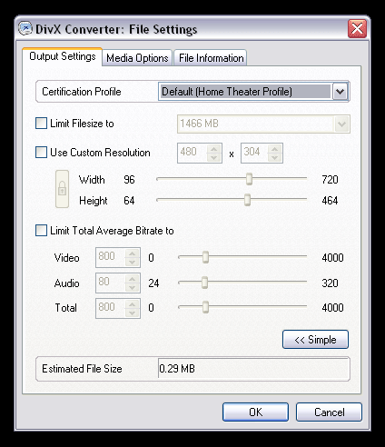Toggle the aspect ratio lock icon

coord(62,189)
